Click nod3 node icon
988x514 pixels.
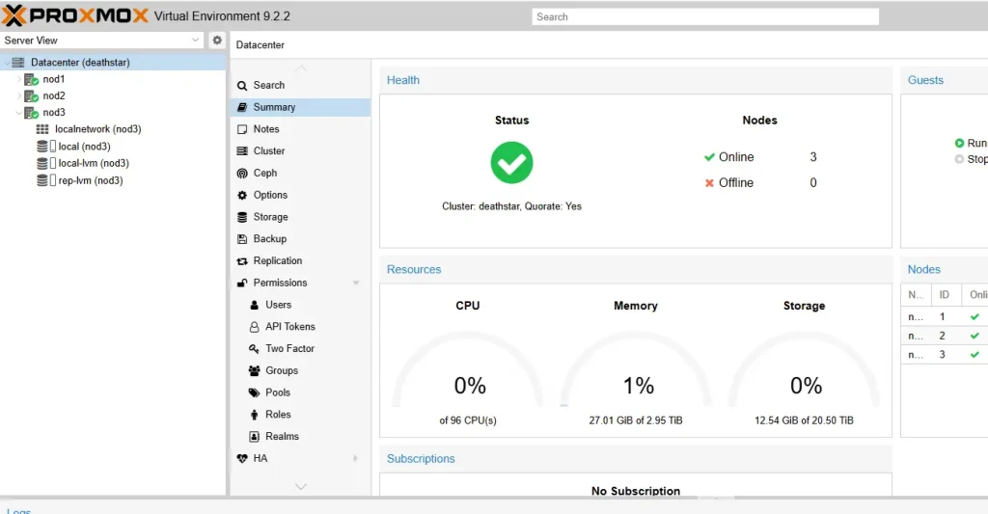point(31,113)
